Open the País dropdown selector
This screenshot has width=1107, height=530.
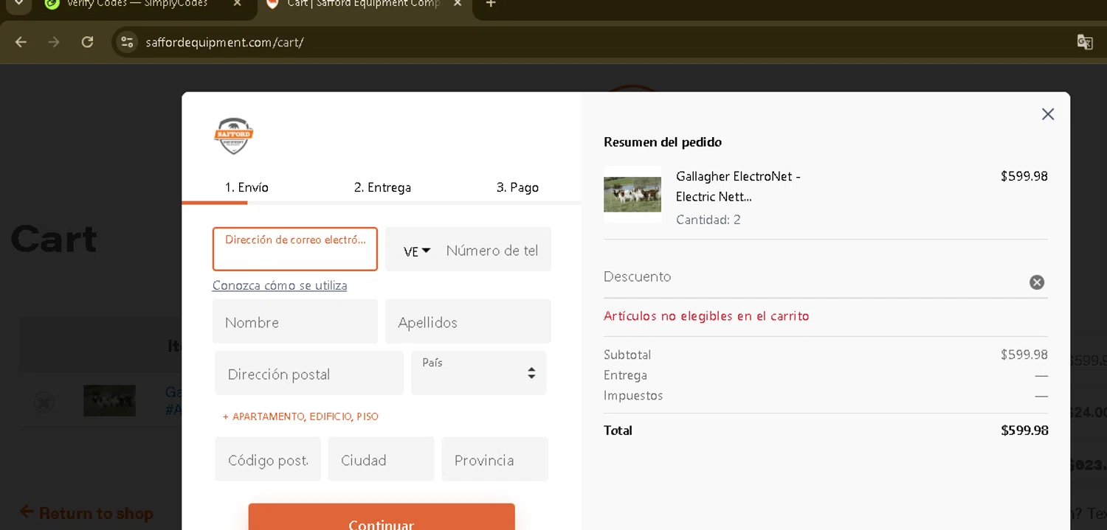pos(479,373)
